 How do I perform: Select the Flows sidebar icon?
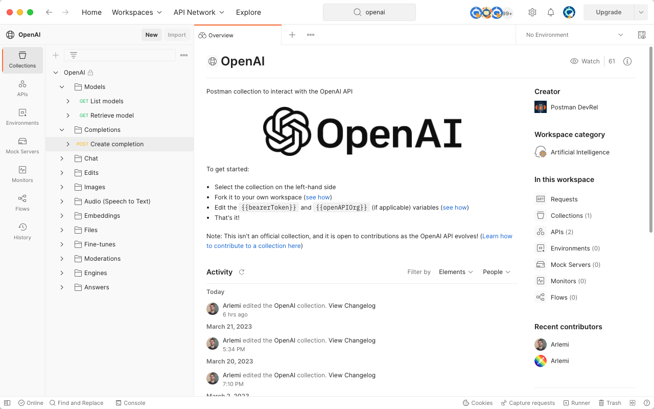(x=22, y=203)
